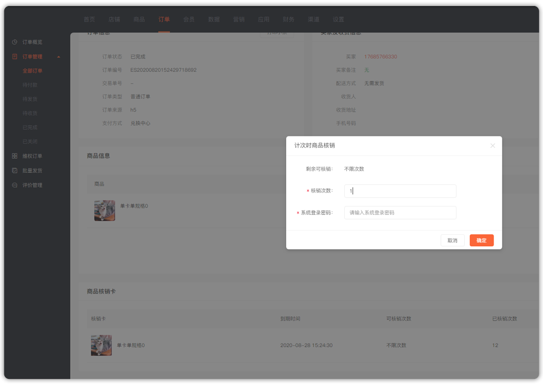Open the 设置 top navigation tab

coord(338,20)
